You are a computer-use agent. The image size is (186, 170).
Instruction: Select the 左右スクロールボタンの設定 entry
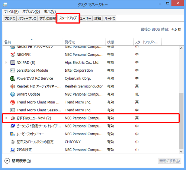(35, 142)
